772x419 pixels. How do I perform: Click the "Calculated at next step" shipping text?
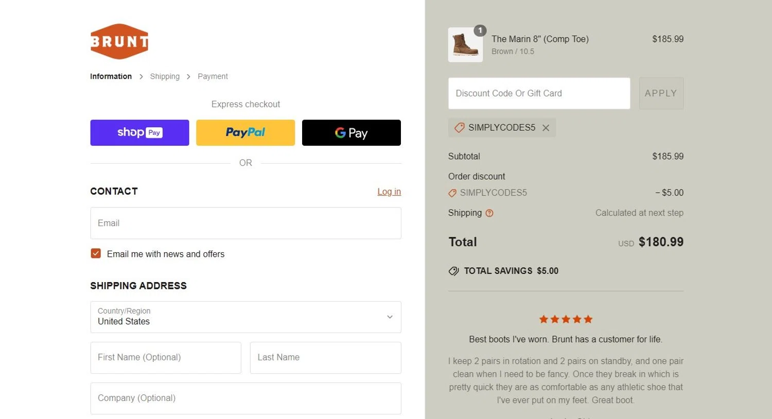(x=639, y=213)
